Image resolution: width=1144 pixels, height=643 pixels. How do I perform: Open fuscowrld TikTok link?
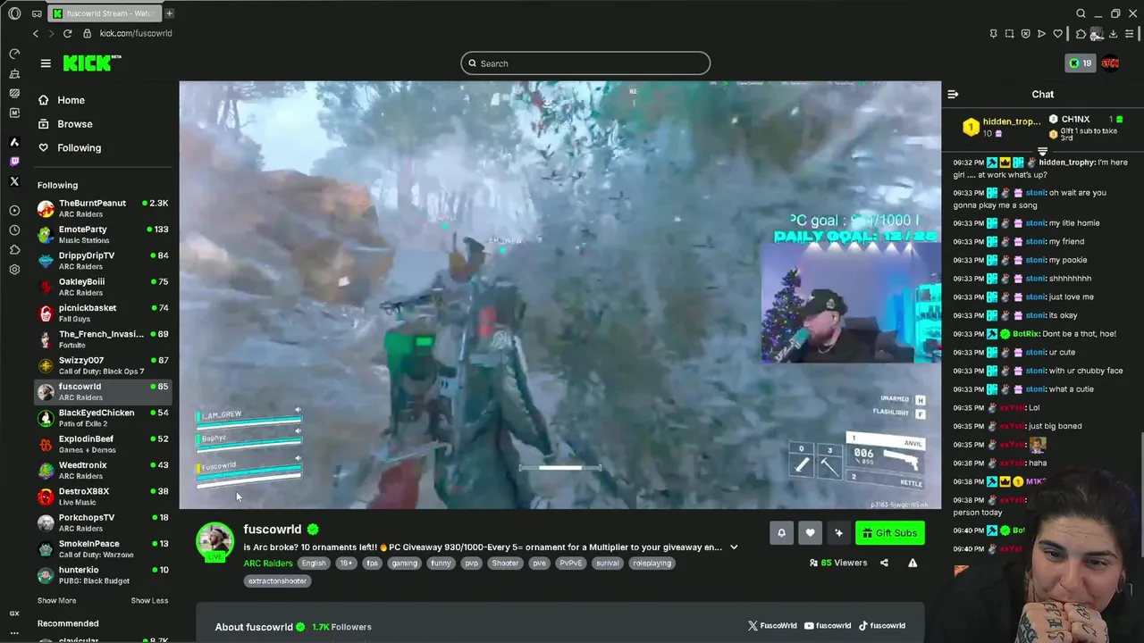[x=881, y=626]
